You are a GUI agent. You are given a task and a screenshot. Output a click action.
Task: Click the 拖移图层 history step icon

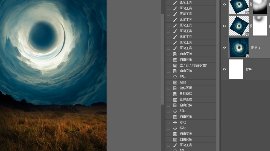click(175, 88)
